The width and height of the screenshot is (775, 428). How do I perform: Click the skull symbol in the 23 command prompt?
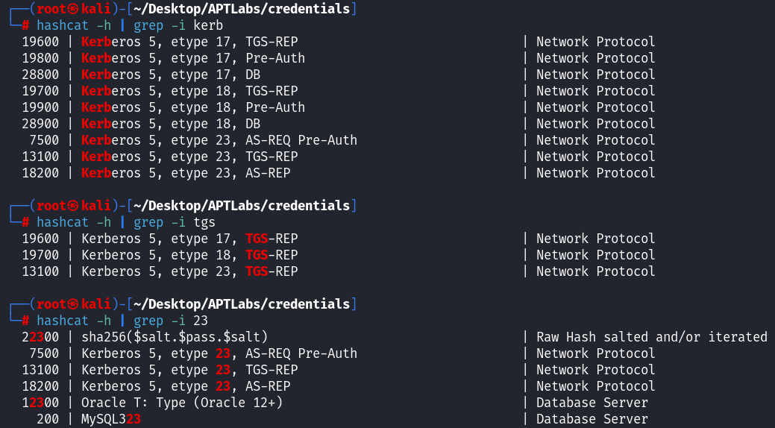71,304
